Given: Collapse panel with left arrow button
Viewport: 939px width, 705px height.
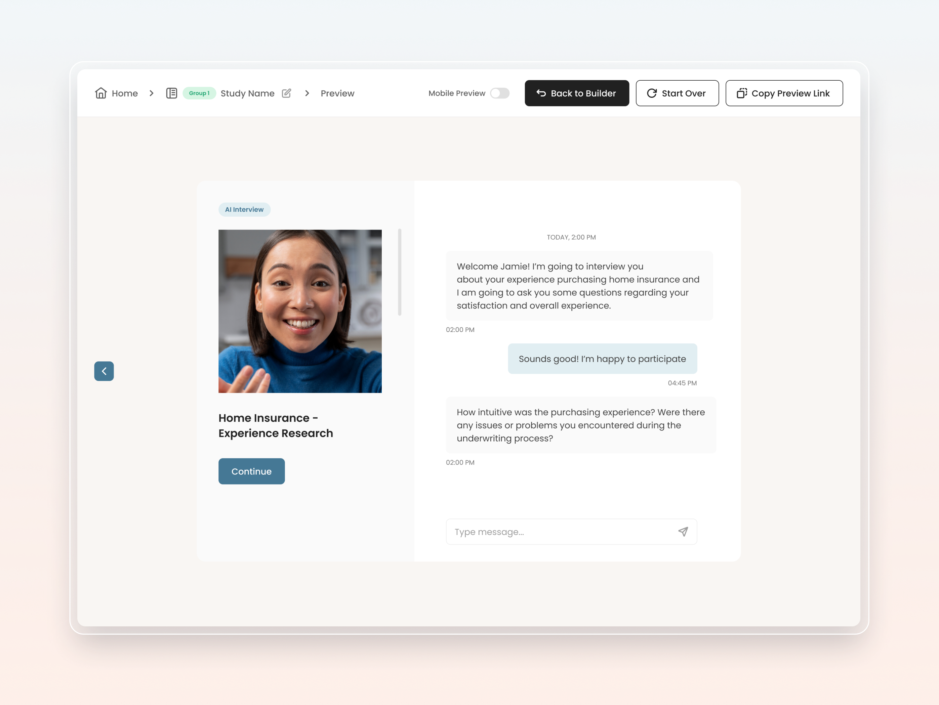Looking at the screenshot, I should click(104, 371).
